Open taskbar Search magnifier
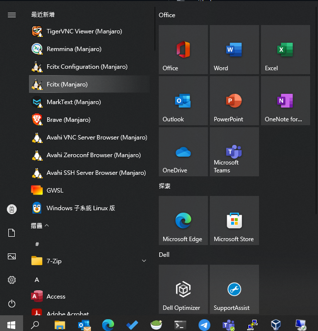The height and width of the screenshot is (331, 318). click(x=35, y=325)
